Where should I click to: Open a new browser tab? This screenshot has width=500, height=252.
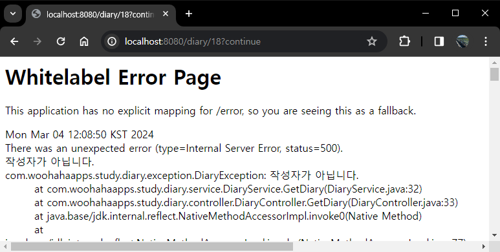pyautogui.click(x=189, y=14)
